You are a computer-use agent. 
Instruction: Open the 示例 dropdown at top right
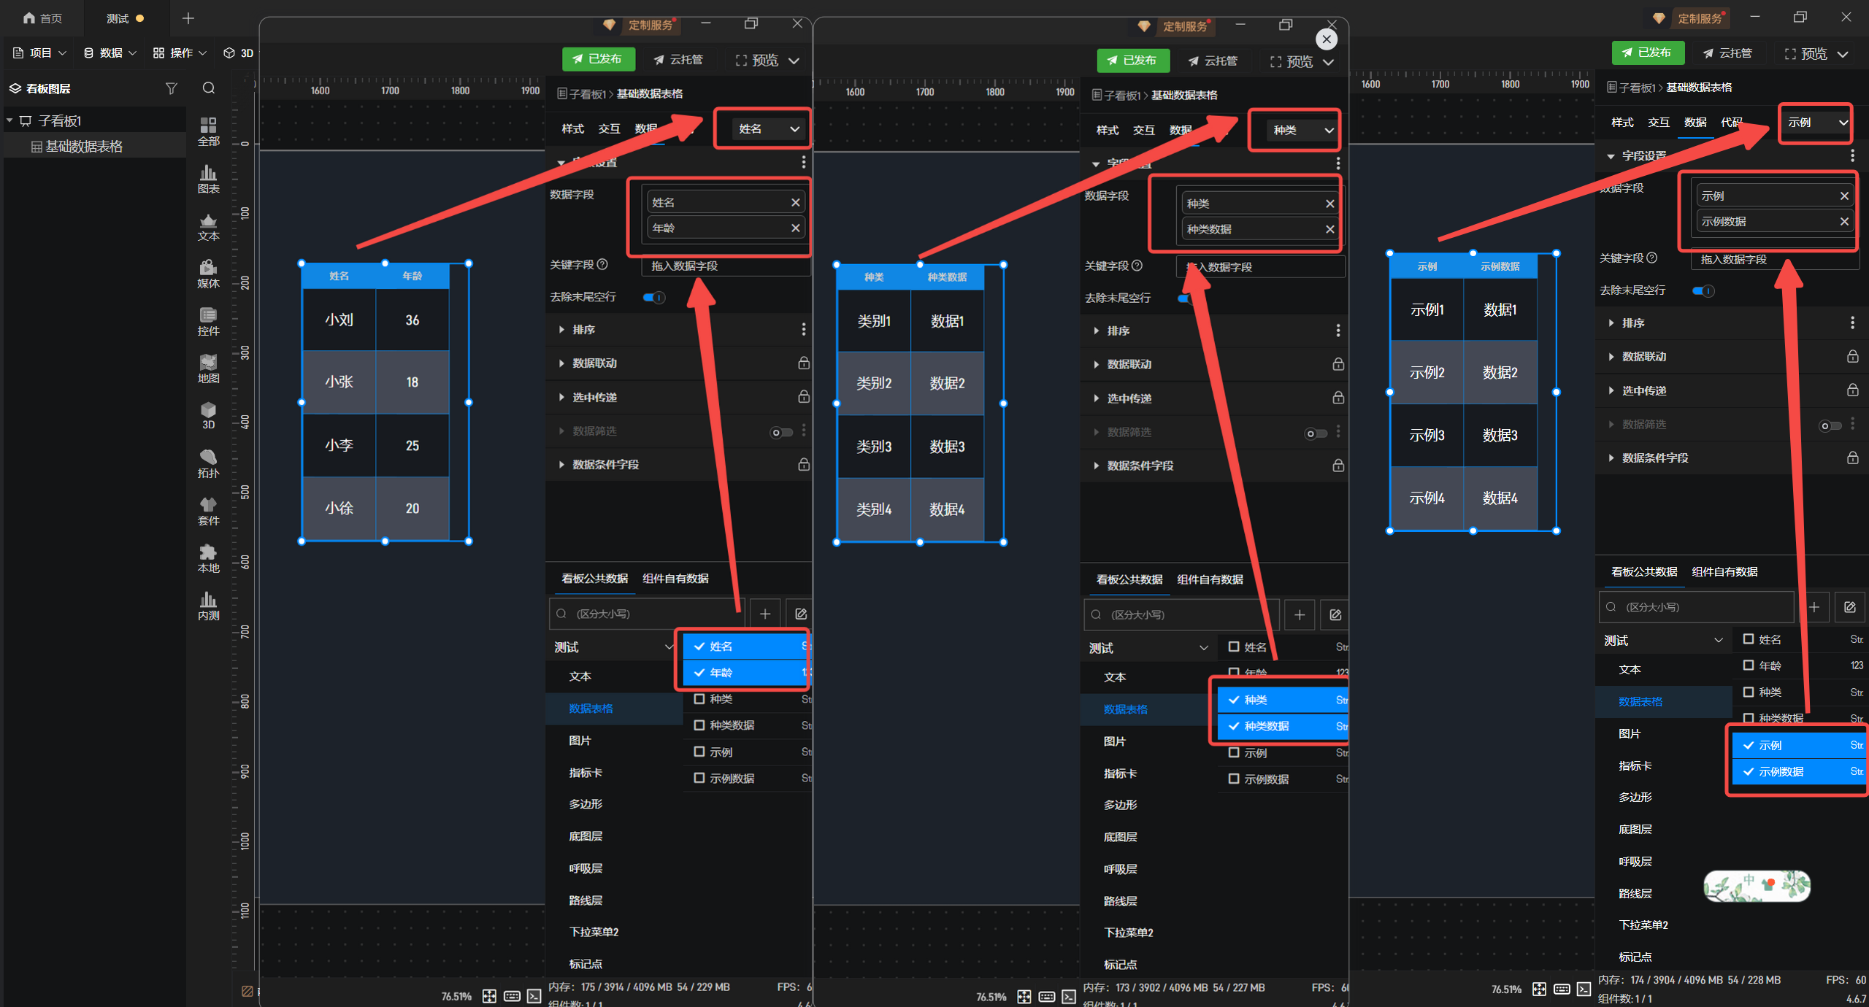point(1816,123)
